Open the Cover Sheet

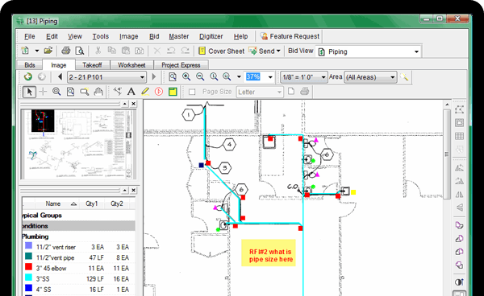[222, 51]
